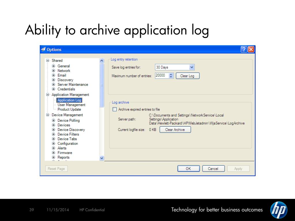Viewport: 295px width, 221px height.
Task: Collapse the Application Management node
Action: tap(48, 94)
